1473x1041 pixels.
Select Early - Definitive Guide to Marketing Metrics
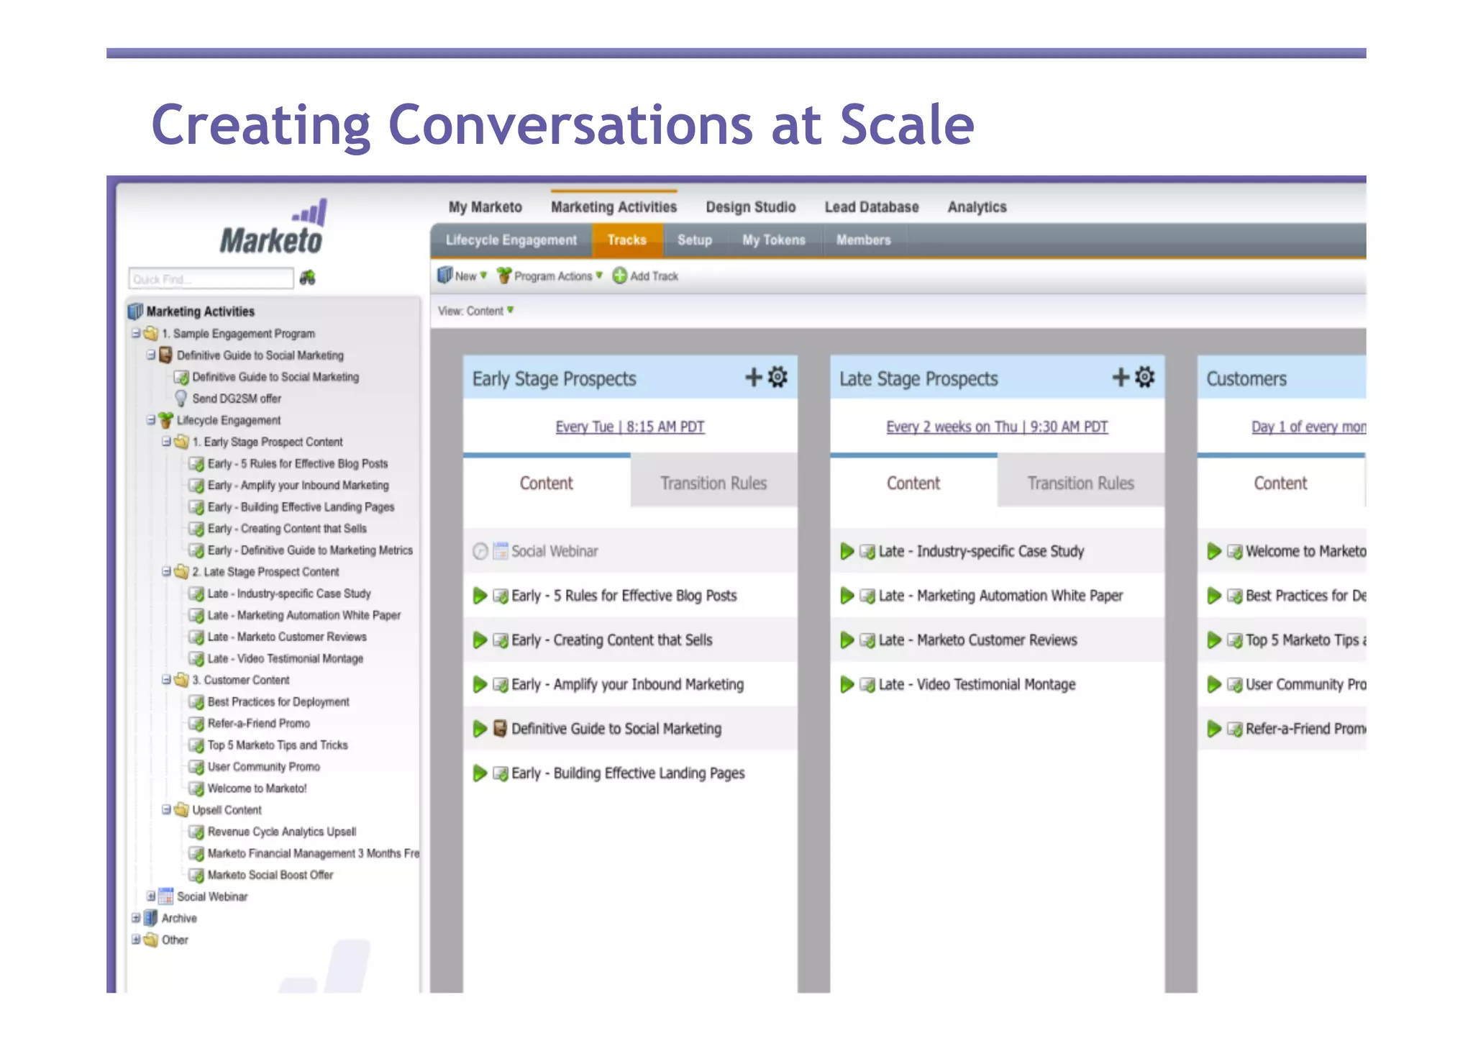(x=310, y=550)
